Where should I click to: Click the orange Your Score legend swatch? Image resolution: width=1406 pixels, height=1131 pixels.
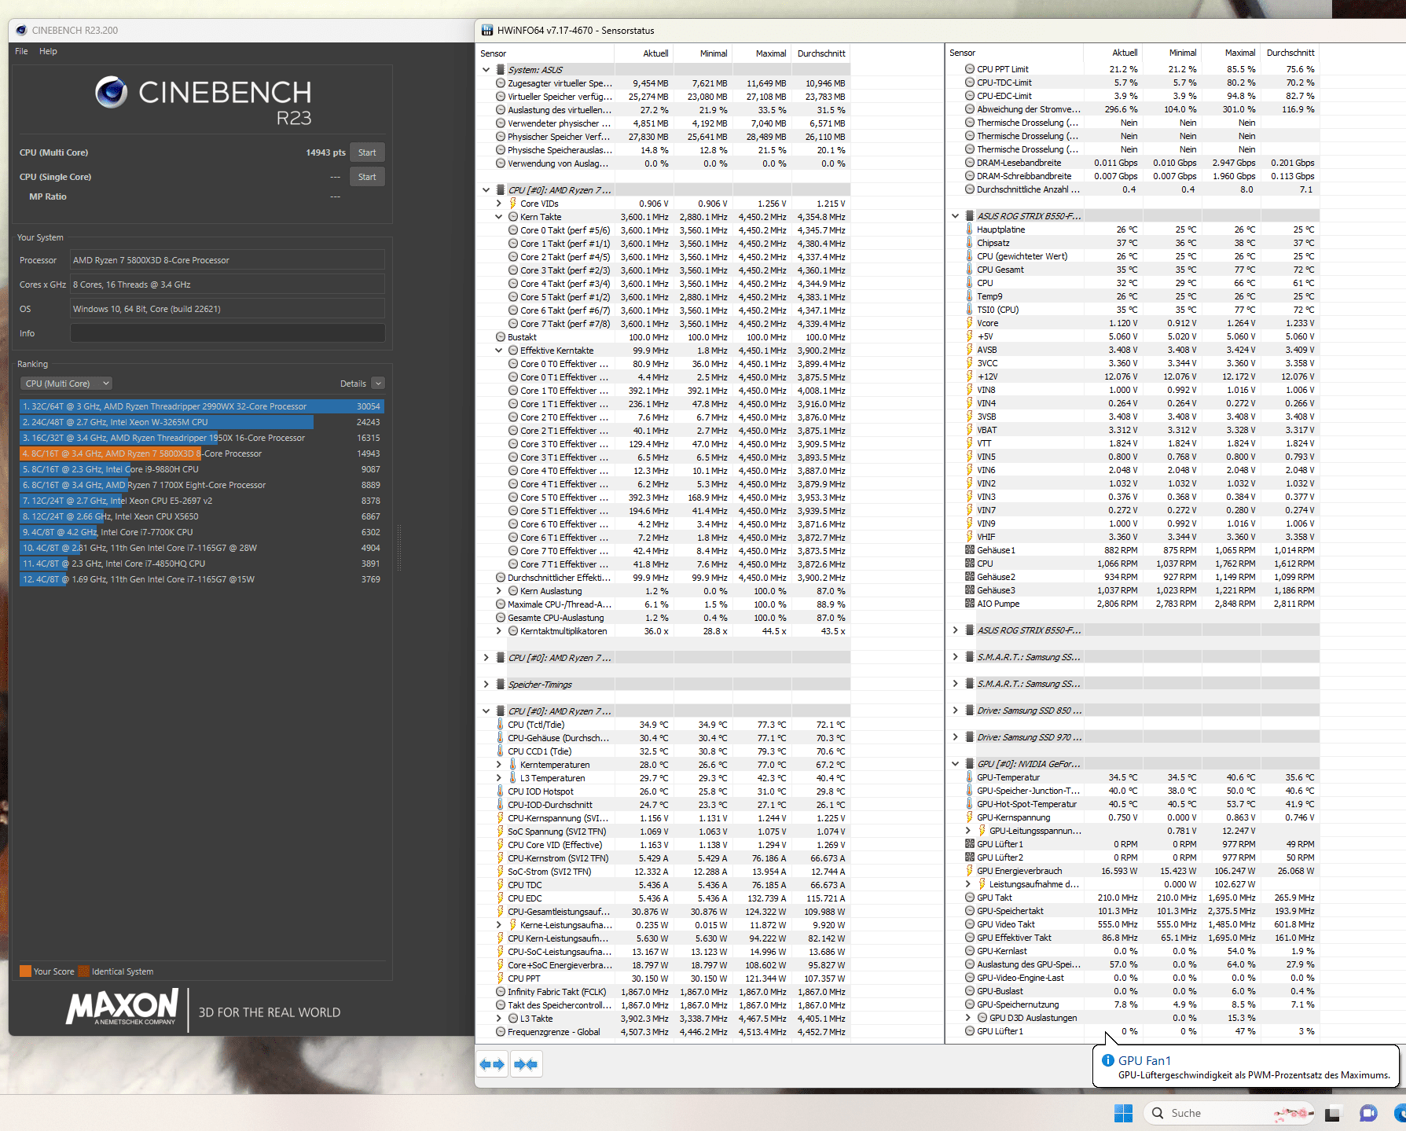[x=25, y=971]
